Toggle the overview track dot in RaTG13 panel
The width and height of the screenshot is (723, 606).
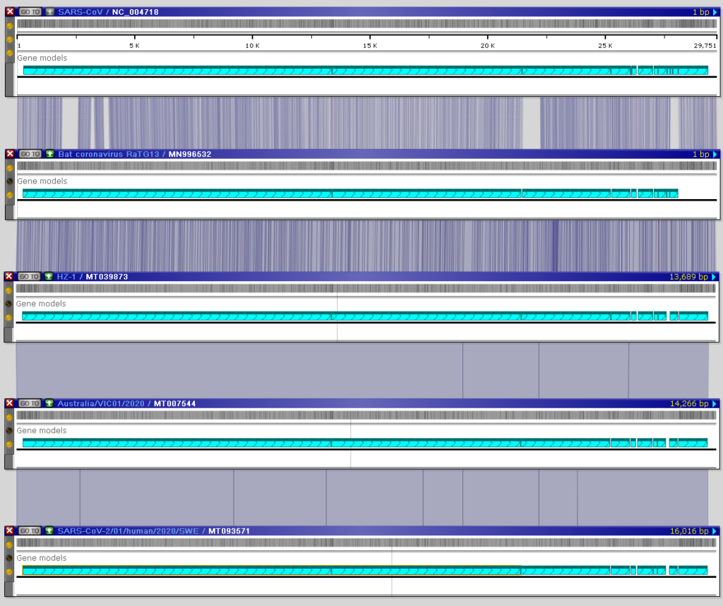tap(10, 167)
